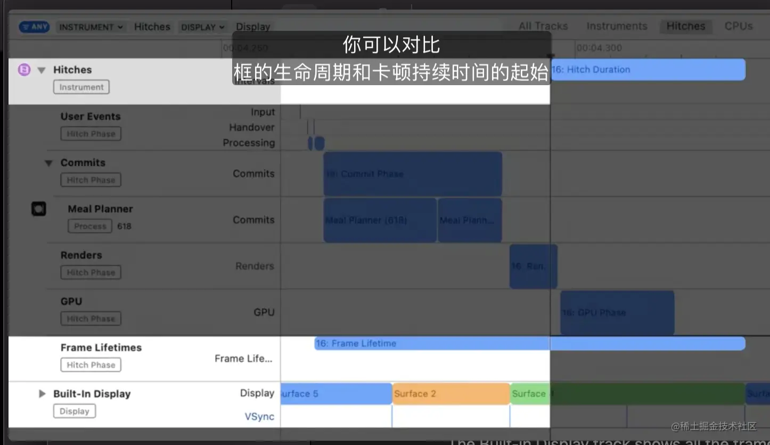Switch to the Instruments tab
The width and height of the screenshot is (770, 445).
coord(617,26)
